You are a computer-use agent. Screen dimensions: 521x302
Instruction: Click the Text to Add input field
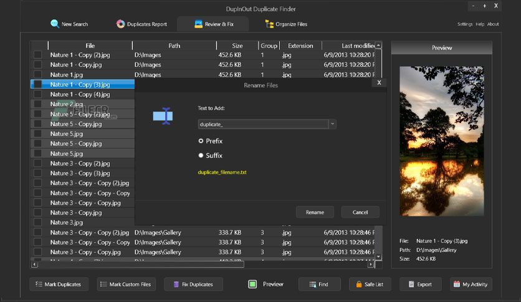(x=263, y=124)
